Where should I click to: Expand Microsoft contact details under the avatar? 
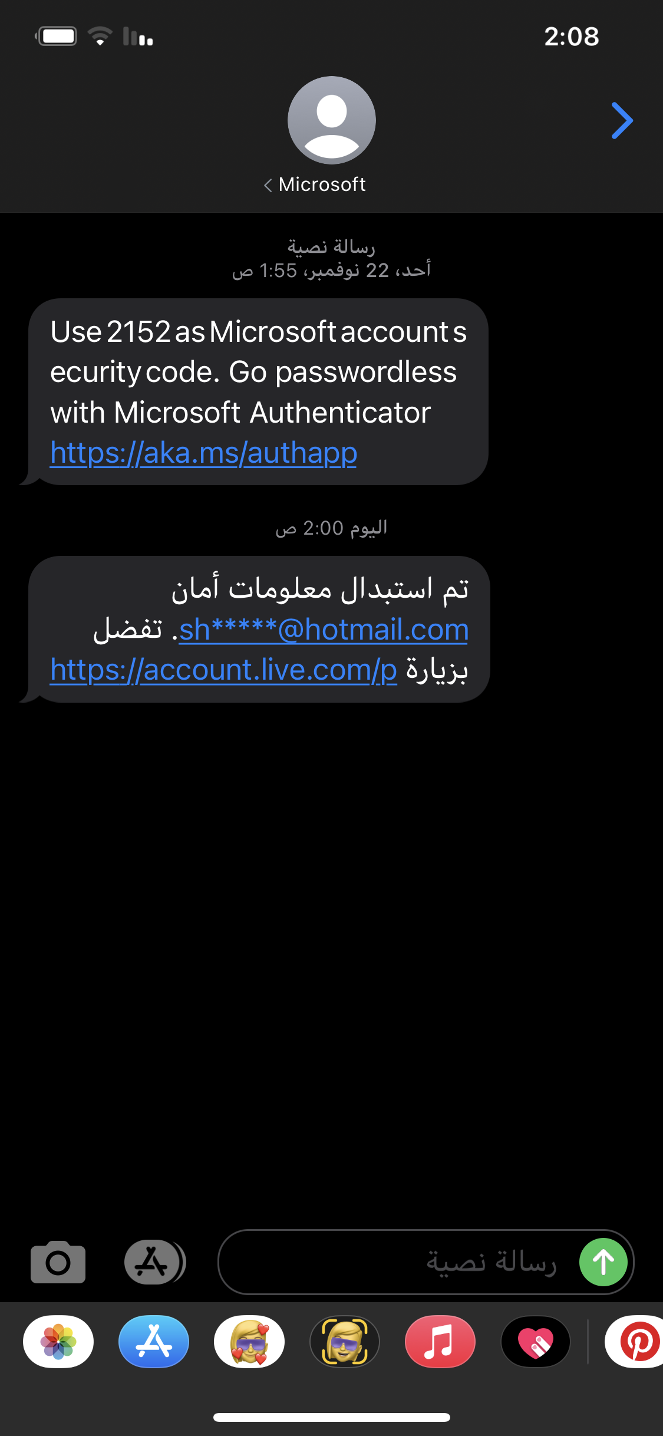[315, 185]
